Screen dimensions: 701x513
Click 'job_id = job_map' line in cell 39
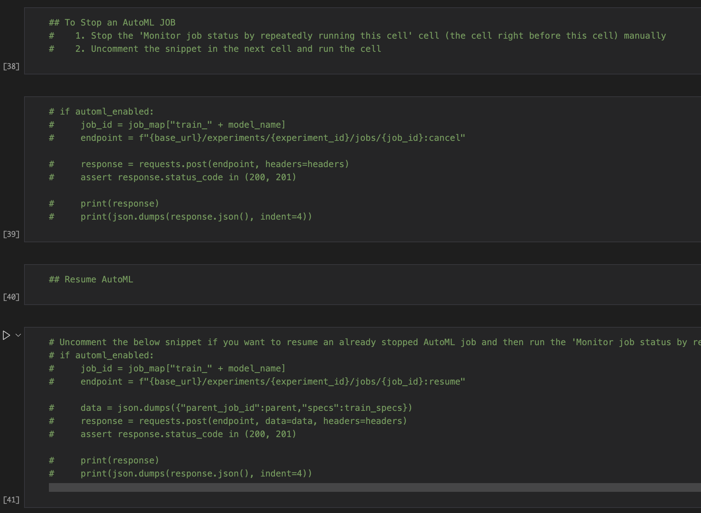(167, 125)
